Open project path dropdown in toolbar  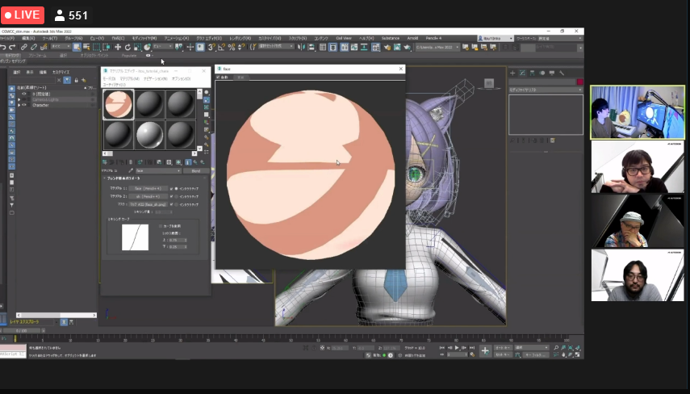[437, 47]
